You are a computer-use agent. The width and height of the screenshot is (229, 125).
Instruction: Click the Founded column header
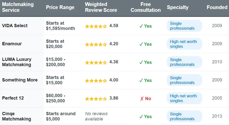tap(217, 7)
